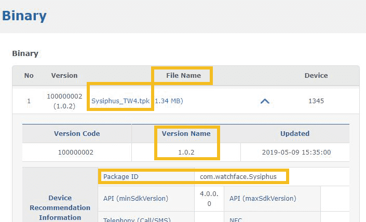Image resolution: width=366 pixels, height=222 pixels.
Task: Click the Version column header
Action: 64,75
